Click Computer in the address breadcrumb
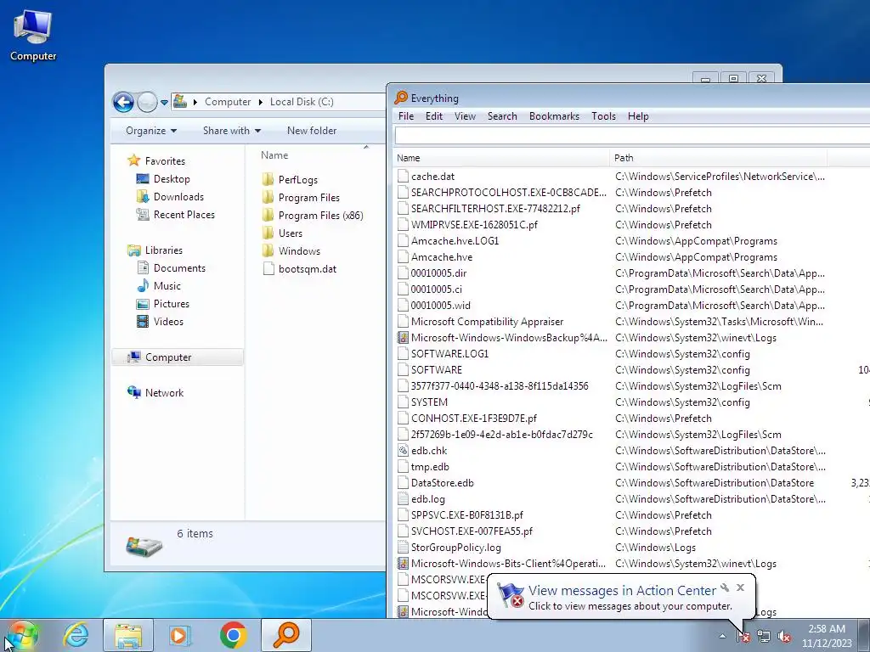This screenshot has width=870, height=652. pyautogui.click(x=228, y=102)
